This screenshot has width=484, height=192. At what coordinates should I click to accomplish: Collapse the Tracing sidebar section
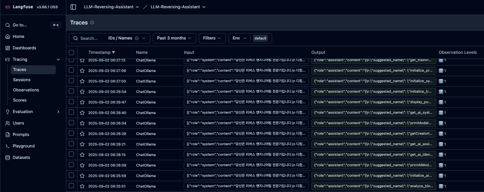pos(58,60)
